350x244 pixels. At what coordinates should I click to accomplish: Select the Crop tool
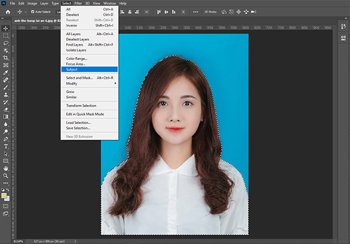5,58
